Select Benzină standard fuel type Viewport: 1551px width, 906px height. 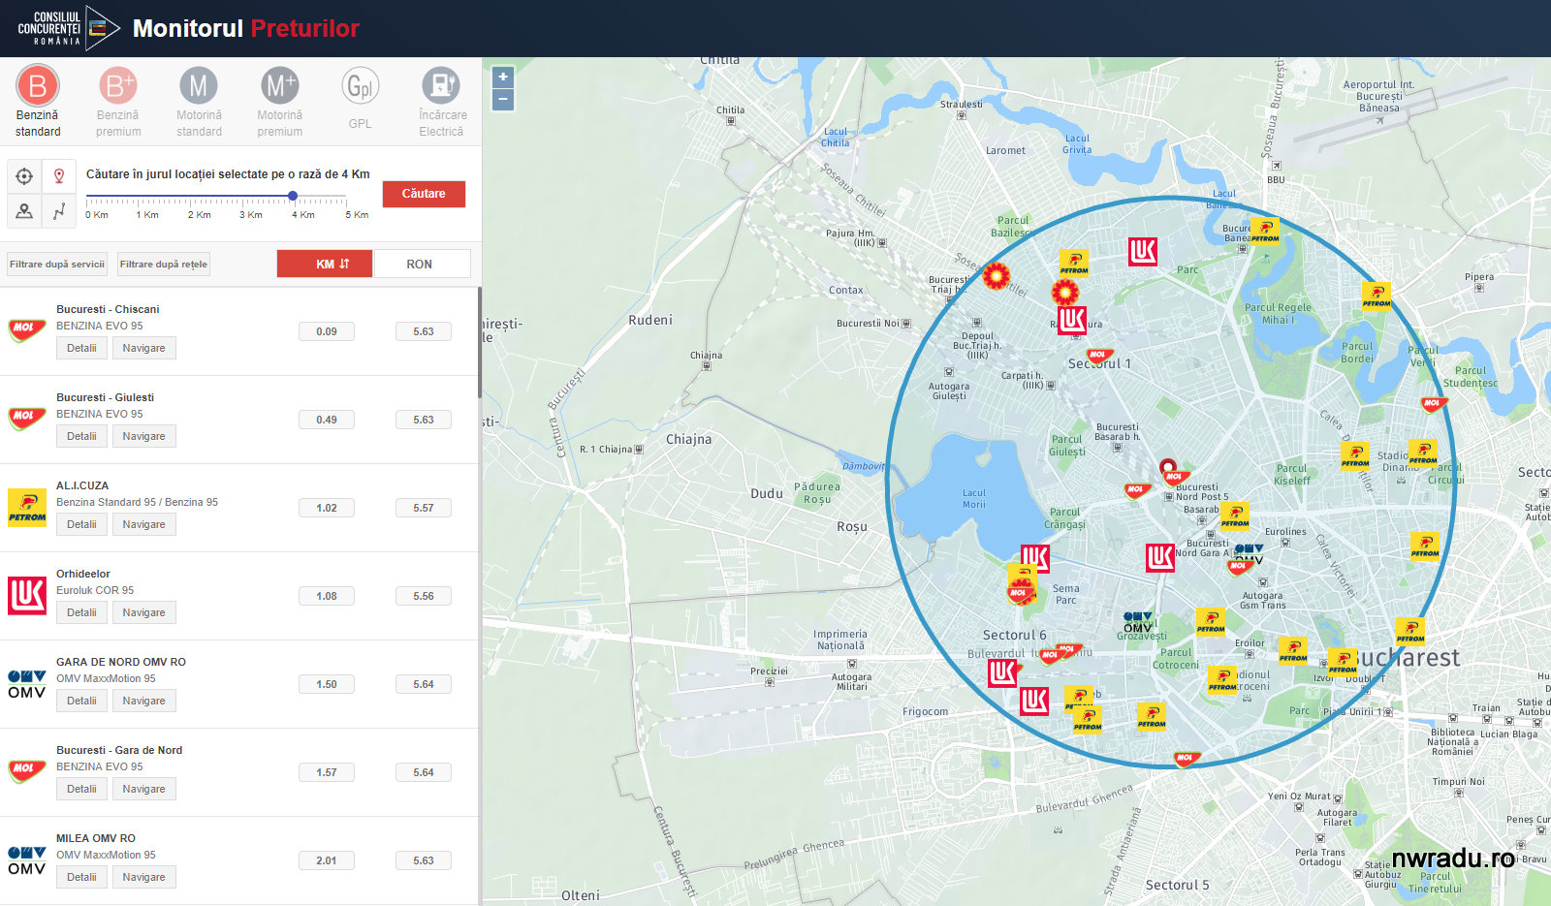click(x=38, y=102)
